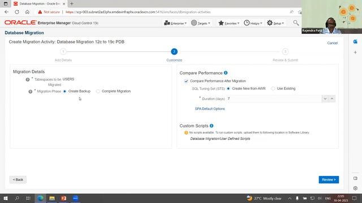Click the USERS tablespace value
Viewport: 362px width, 203px height.
click(68, 79)
